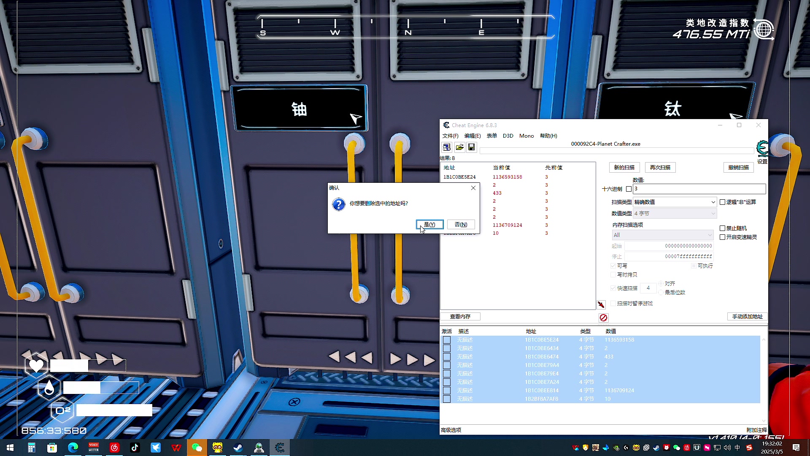Open NetEase Cloud Music from the taskbar
The height and width of the screenshot is (456, 810).
pyautogui.click(x=114, y=448)
